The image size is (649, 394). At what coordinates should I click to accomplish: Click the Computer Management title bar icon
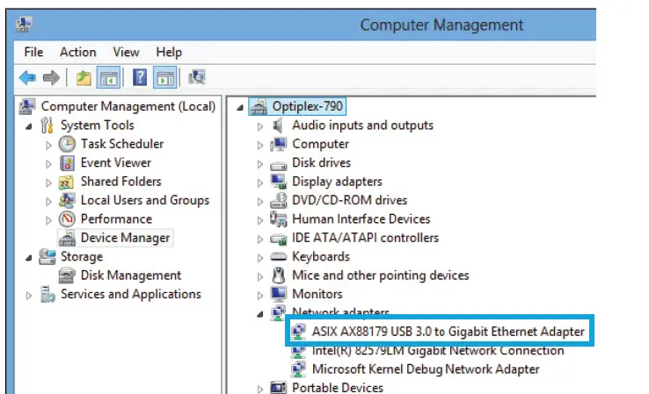pos(24,25)
